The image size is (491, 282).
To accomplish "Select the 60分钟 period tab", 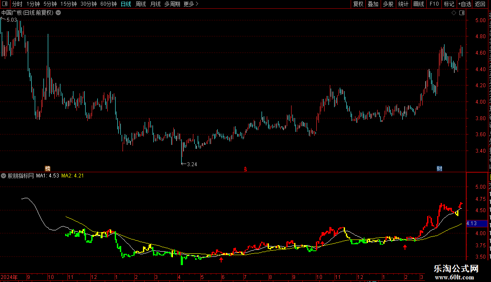I will (109, 4).
